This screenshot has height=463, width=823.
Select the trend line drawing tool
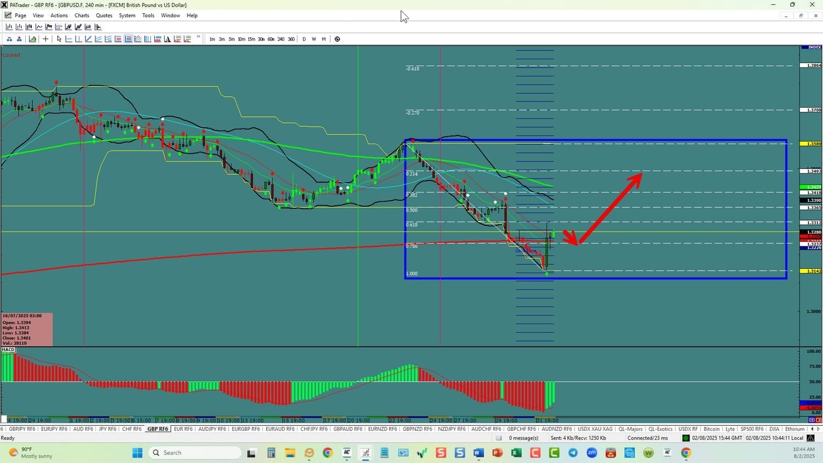(88, 39)
